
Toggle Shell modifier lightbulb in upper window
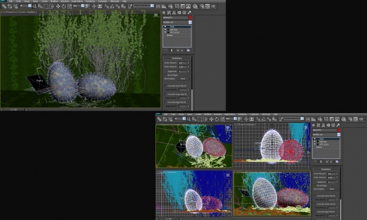pyautogui.click(x=165, y=27)
